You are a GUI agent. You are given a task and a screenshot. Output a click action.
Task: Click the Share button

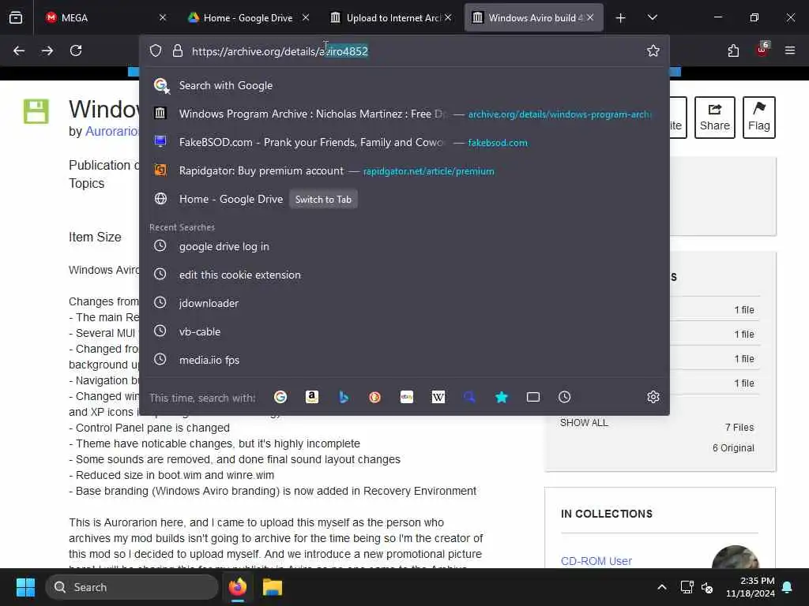[x=714, y=118]
